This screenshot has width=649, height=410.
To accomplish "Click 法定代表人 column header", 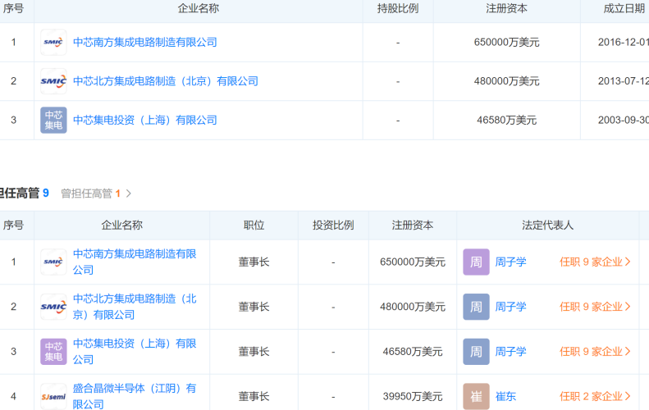I will 547,225.
